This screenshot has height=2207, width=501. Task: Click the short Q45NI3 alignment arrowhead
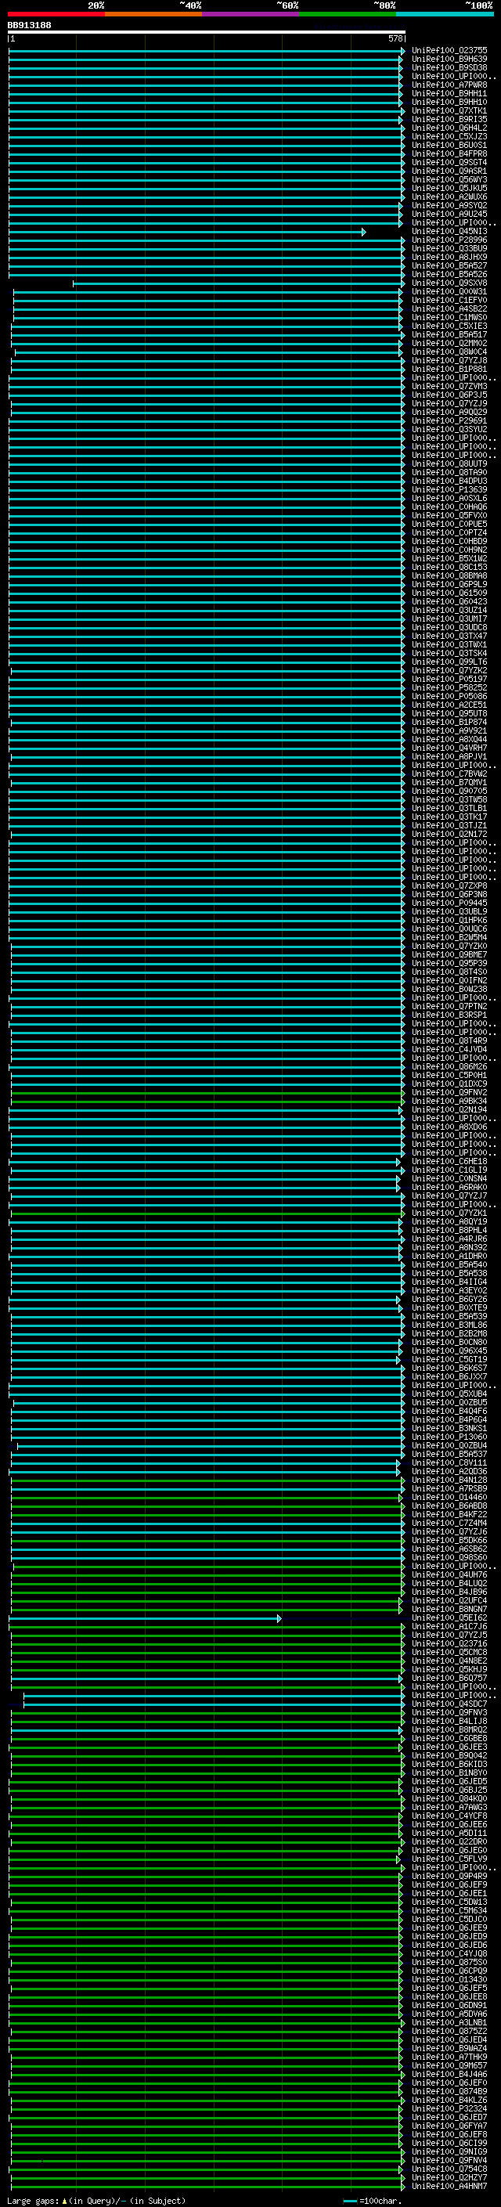(x=364, y=233)
